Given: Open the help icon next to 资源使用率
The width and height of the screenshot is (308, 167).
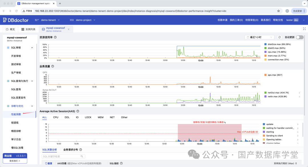Looking at the screenshot, I should (x=55, y=37).
